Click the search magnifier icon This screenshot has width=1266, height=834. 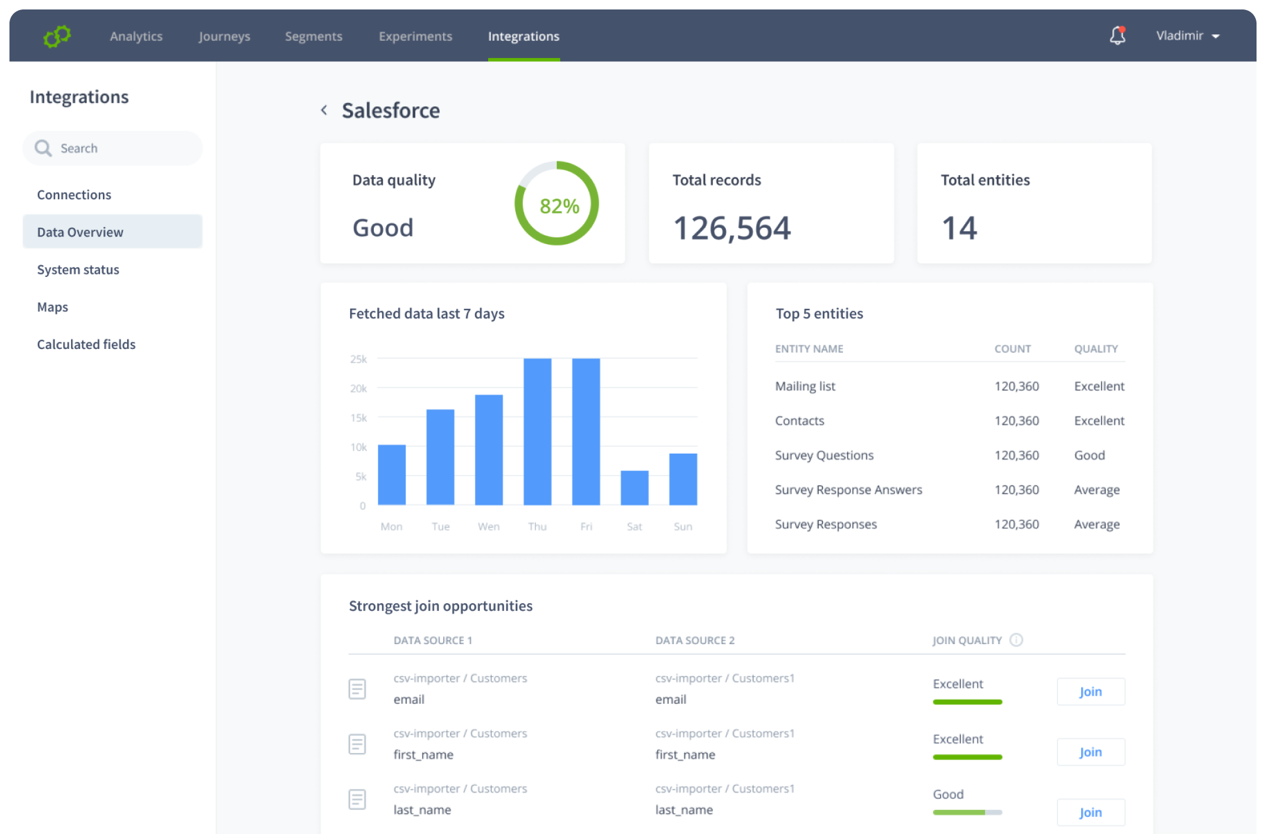43,148
